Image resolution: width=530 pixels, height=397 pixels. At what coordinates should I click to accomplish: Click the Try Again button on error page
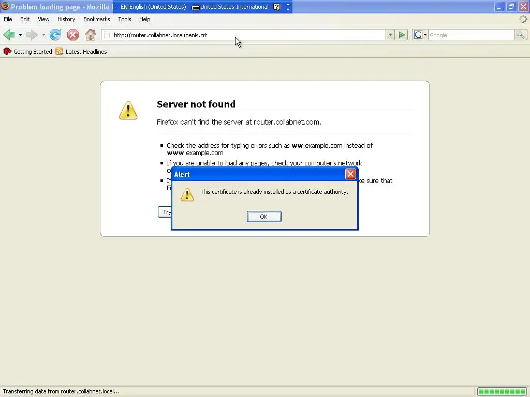click(x=165, y=212)
